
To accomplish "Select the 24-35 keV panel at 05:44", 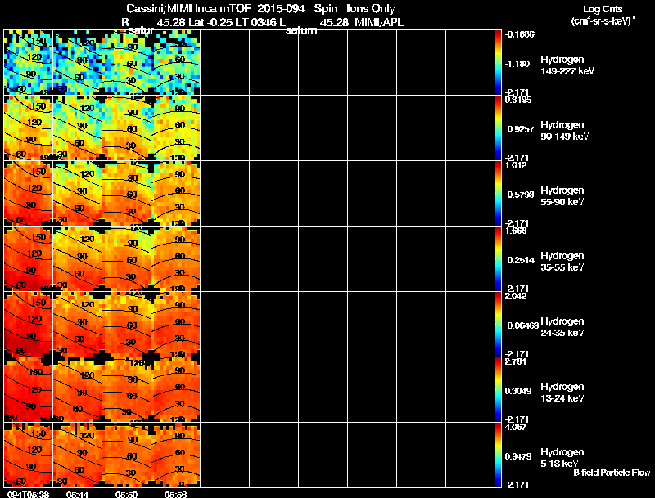I will (77, 325).
